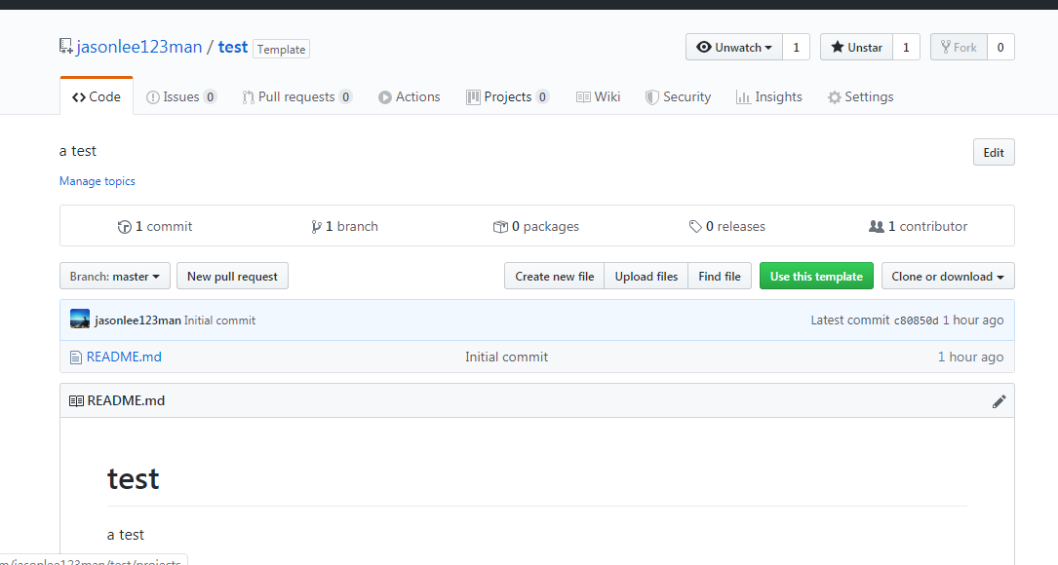Open the Unwatch dropdown
The height and width of the screenshot is (565, 1058).
point(734,47)
